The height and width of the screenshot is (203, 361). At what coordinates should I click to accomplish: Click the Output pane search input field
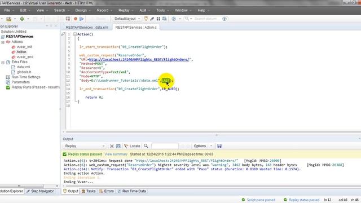(165, 146)
